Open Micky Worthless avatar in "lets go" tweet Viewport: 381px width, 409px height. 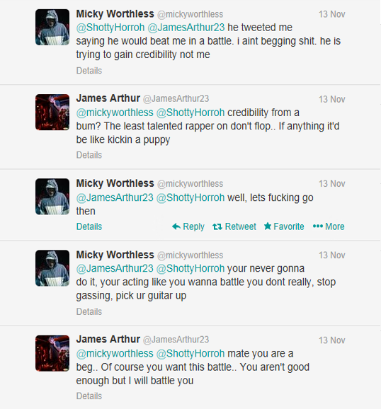tap(52, 197)
